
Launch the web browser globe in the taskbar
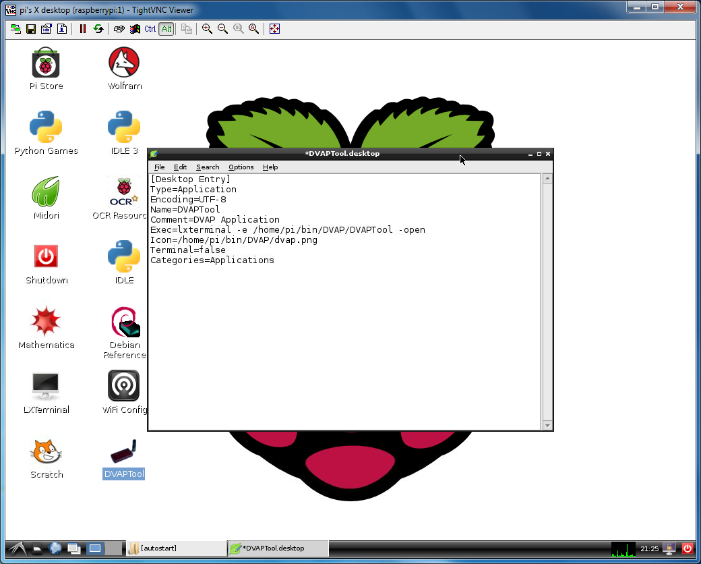[x=55, y=548]
